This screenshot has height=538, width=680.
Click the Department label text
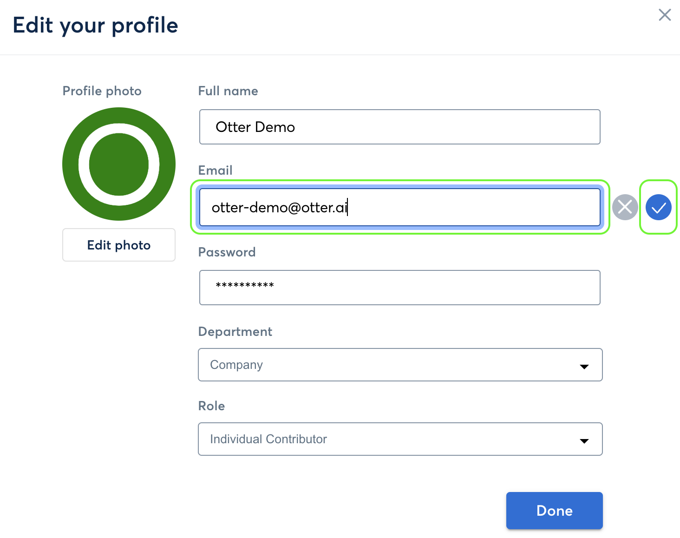point(235,332)
